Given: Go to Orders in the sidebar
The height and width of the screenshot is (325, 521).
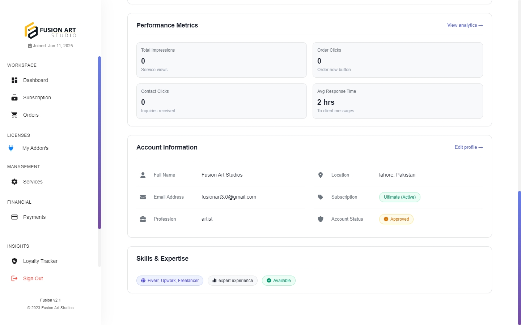Looking at the screenshot, I should click(x=31, y=115).
